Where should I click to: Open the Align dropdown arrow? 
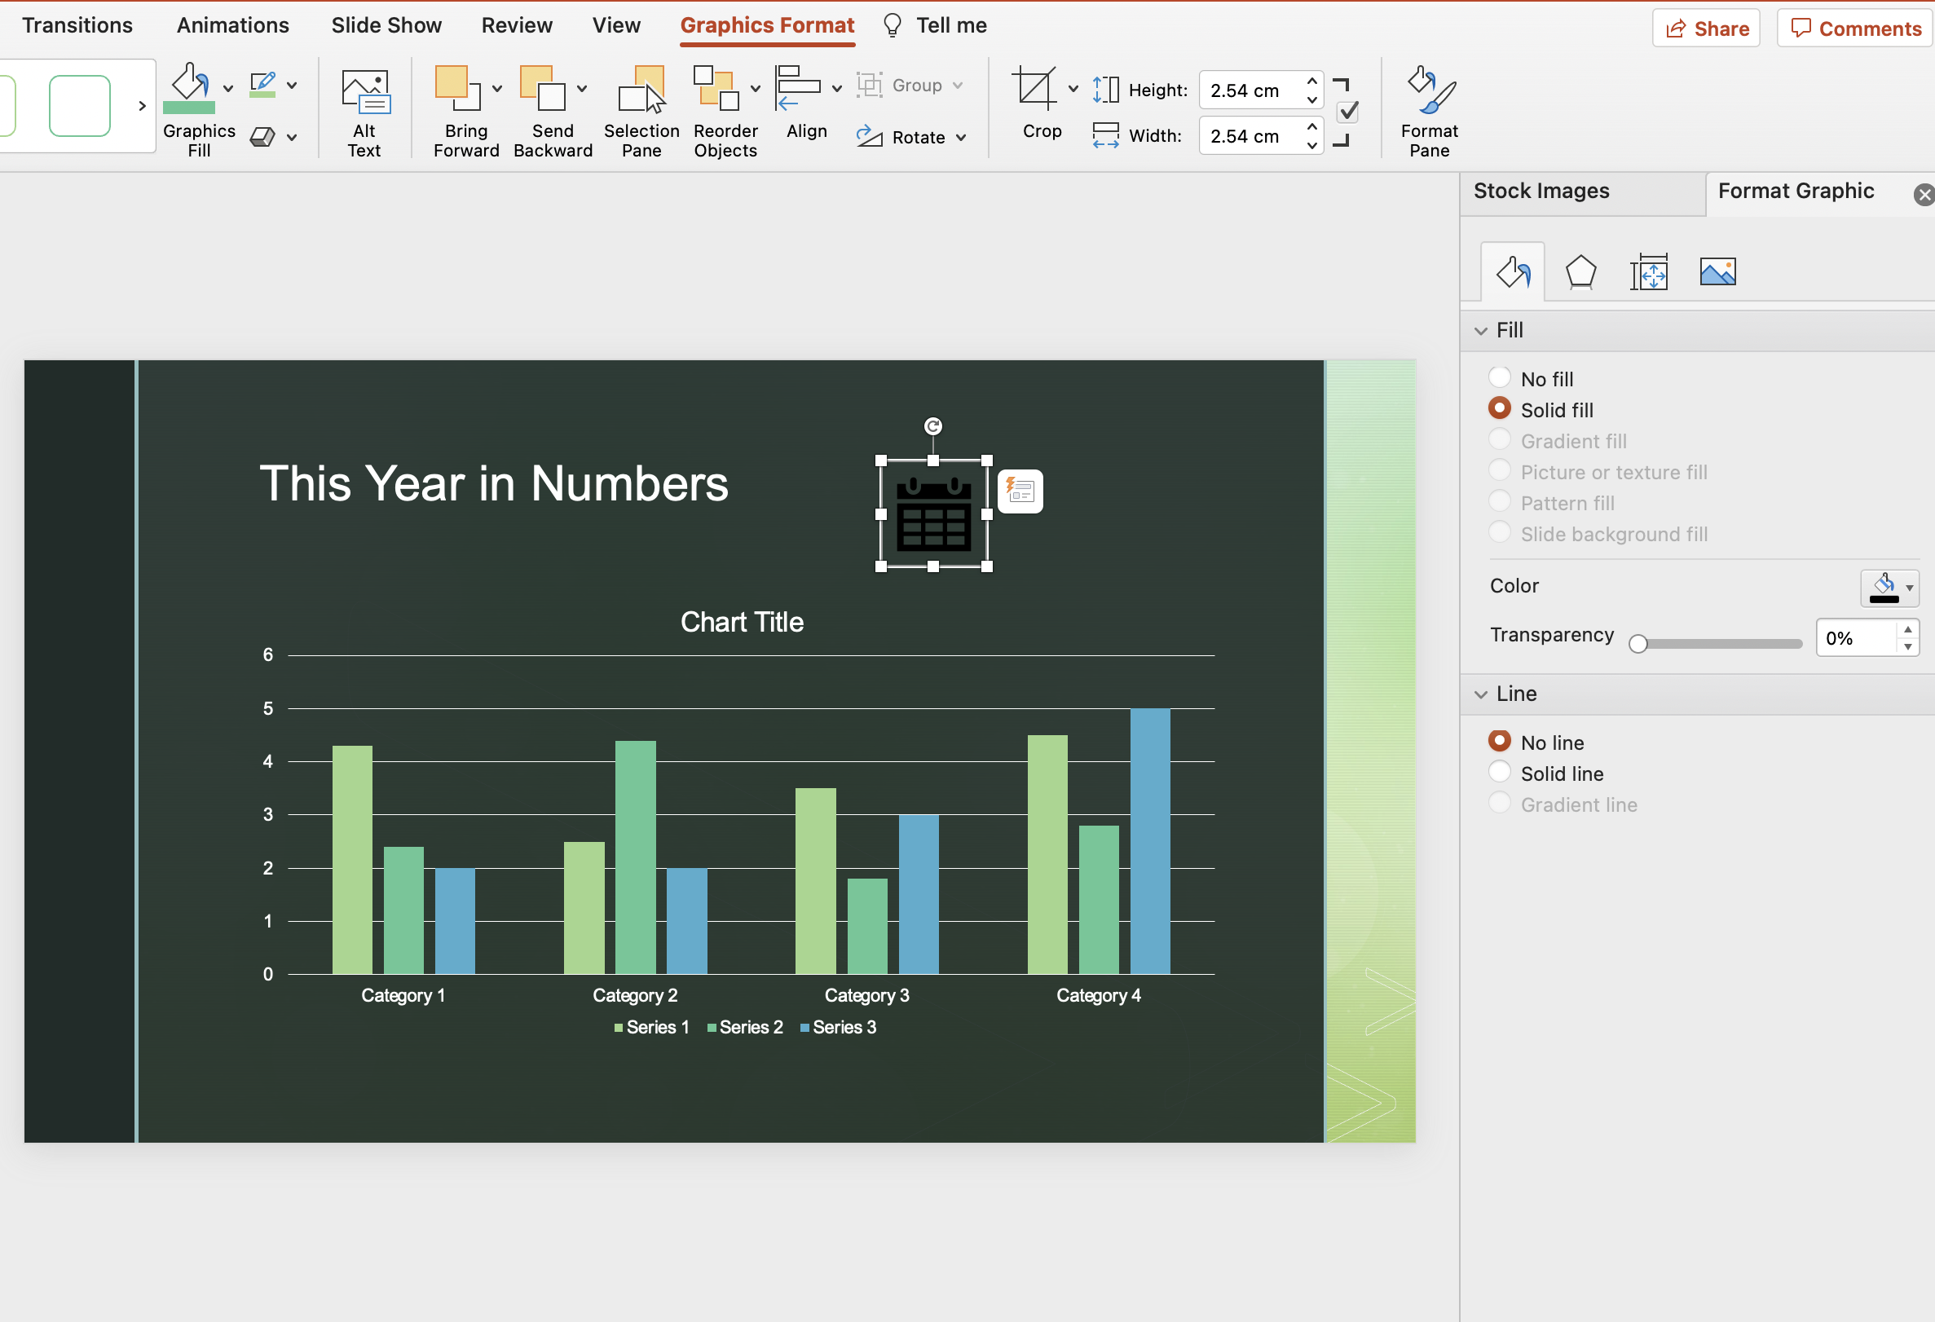837,88
